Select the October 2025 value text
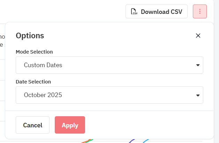The width and height of the screenshot is (219, 143). 43,95
